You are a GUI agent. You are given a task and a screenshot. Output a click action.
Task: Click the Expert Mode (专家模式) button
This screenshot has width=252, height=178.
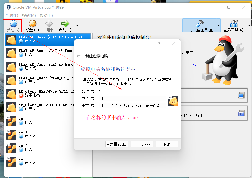pyautogui.click(x=117, y=144)
